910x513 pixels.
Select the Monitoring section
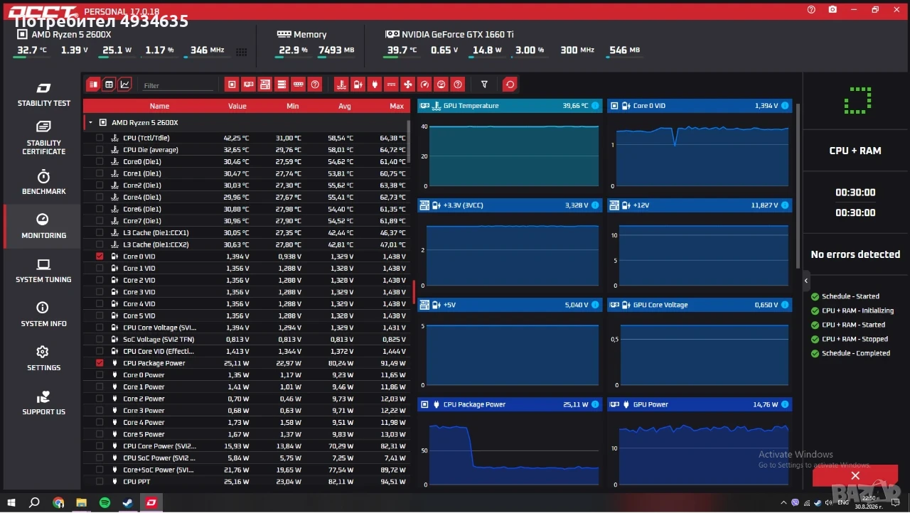coord(43,227)
